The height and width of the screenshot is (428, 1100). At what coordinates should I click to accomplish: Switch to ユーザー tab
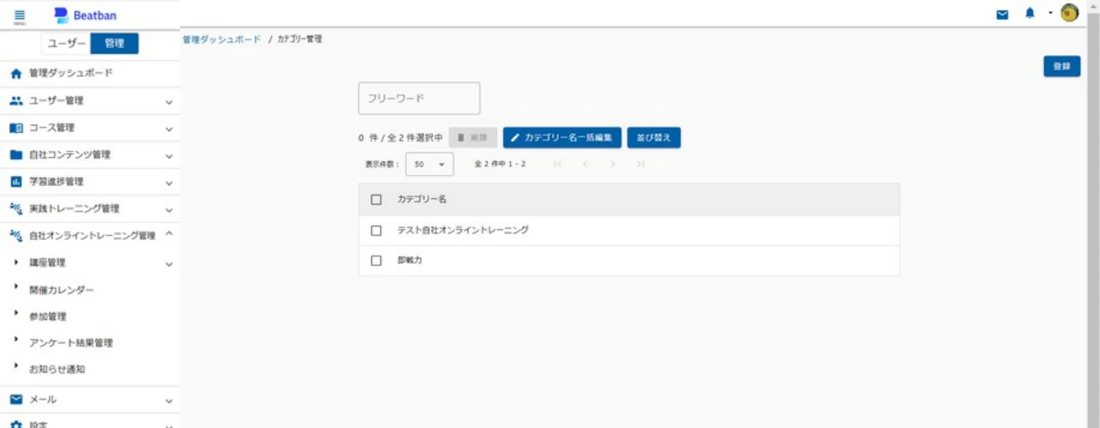coord(66,44)
